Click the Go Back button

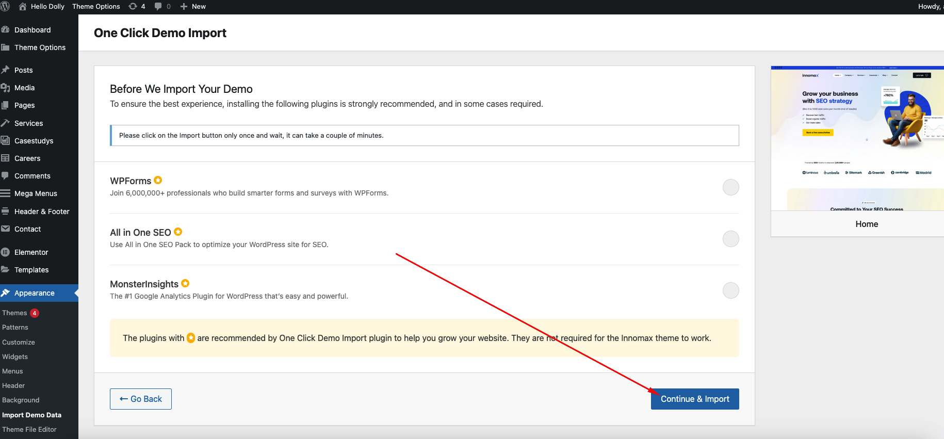[x=141, y=399]
